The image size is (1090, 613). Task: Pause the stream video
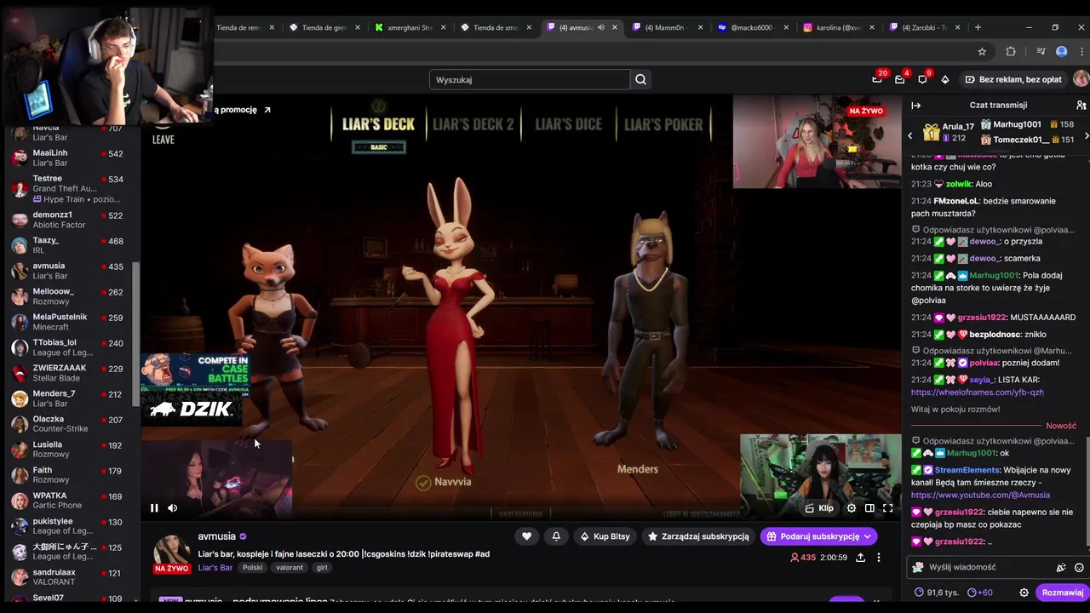(154, 508)
